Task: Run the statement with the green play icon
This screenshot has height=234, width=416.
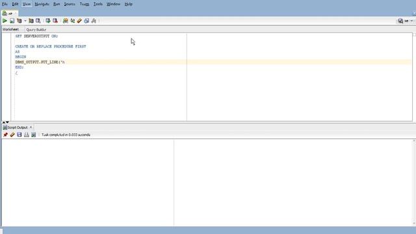Action: [5, 21]
